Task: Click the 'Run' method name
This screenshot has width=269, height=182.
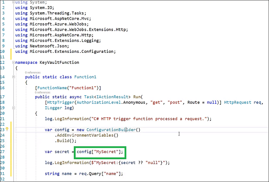Action: coord(137,97)
